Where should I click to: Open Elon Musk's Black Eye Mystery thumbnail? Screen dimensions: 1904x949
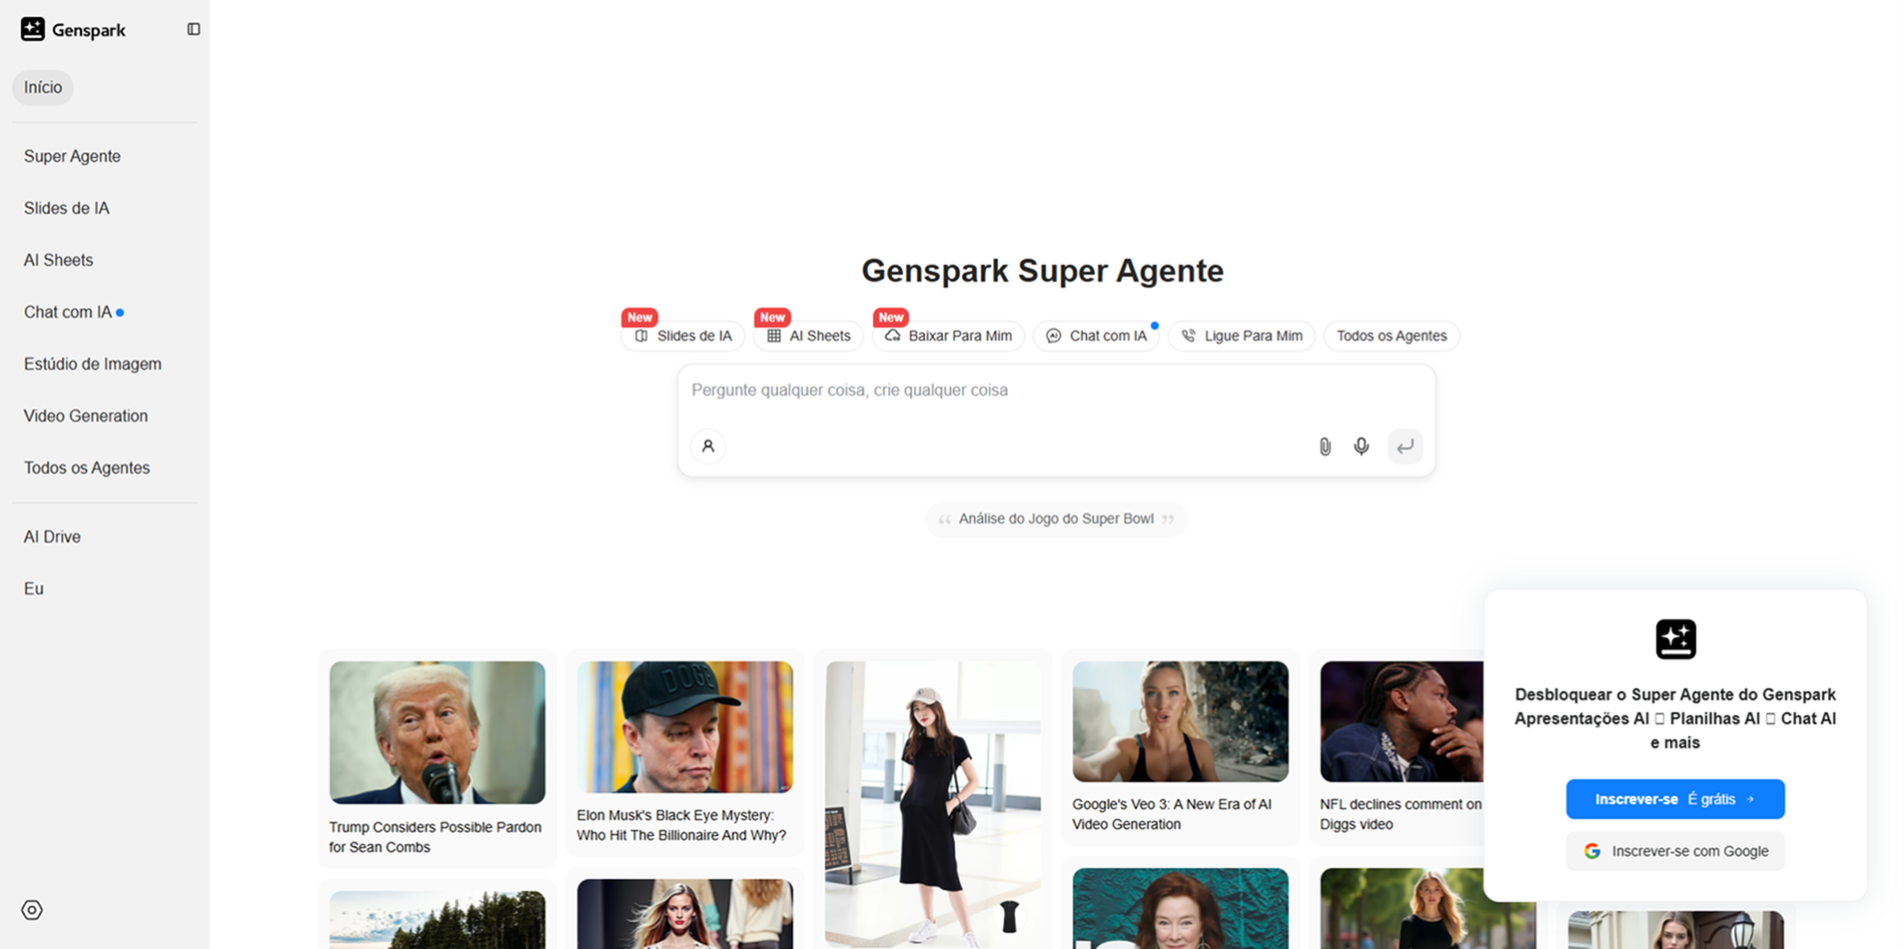[x=685, y=727]
